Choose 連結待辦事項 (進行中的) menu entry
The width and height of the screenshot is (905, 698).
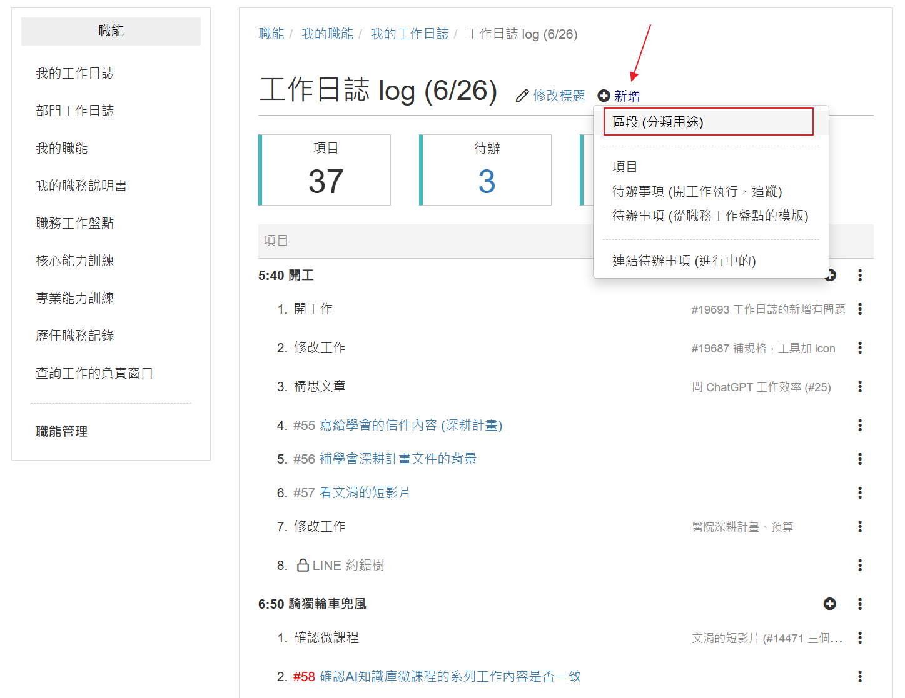[x=684, y=261]
